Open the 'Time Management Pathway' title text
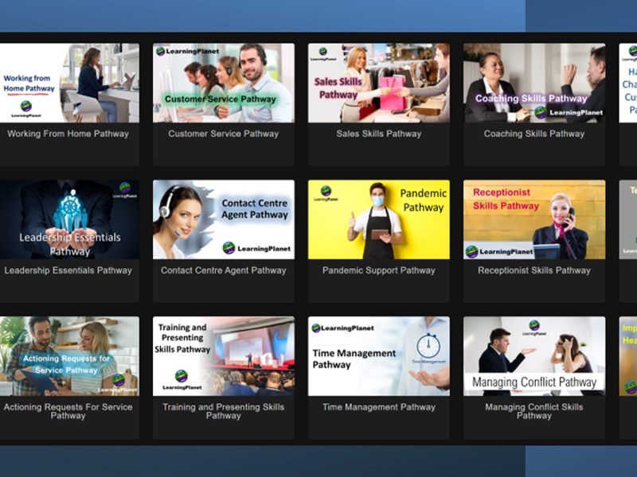 pyautogui.click(x=378, y=407)
